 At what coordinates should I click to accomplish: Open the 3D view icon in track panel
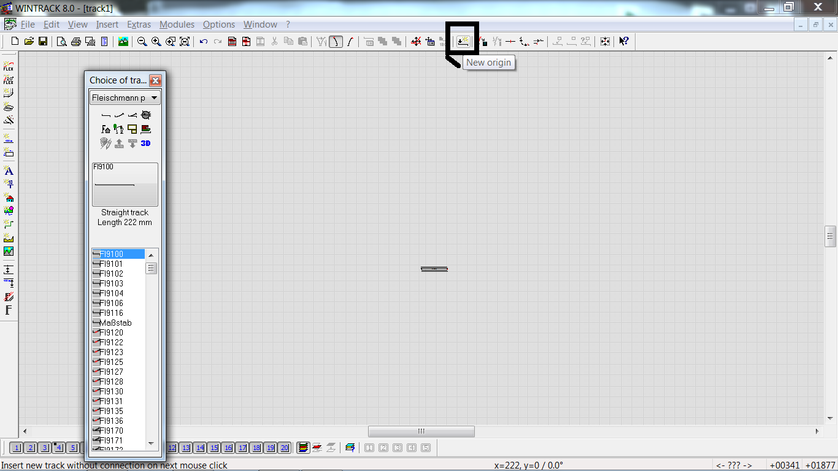coord(145,143)
